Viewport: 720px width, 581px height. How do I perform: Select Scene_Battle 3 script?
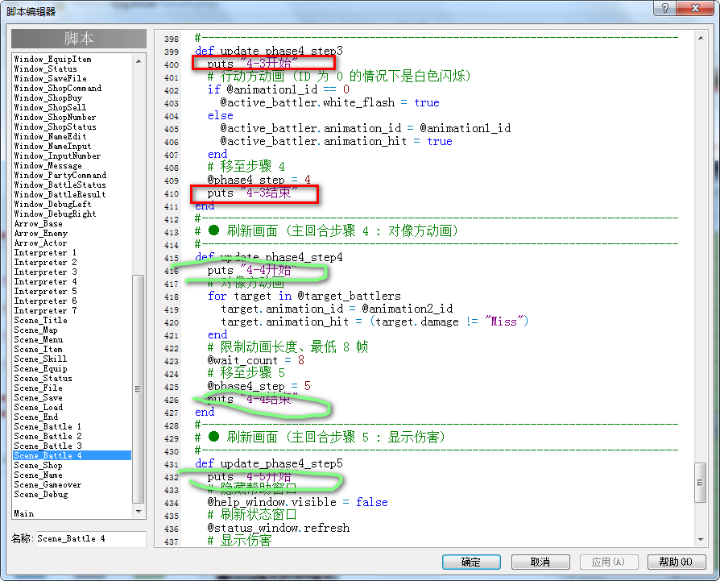tap(48, 446)
